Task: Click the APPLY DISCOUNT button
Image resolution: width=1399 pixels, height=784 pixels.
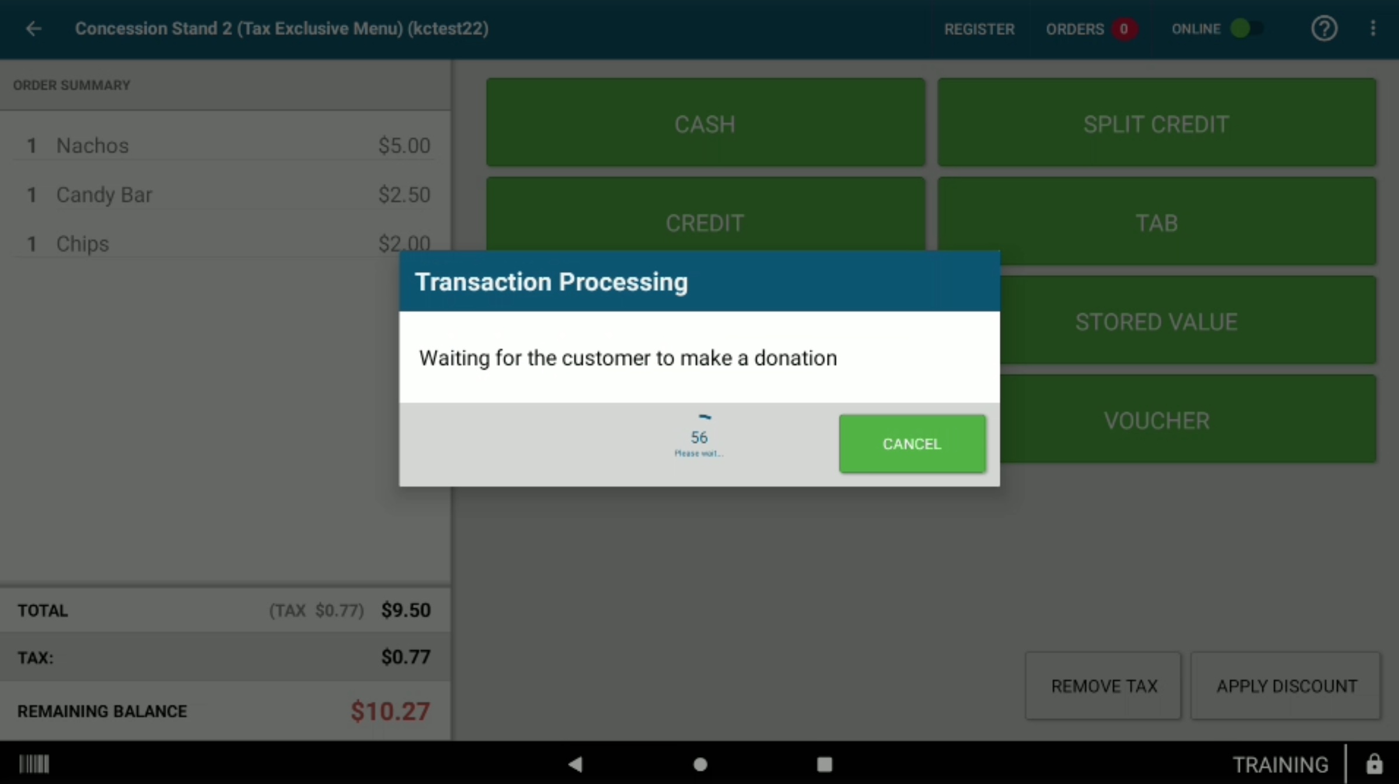Action: click(1286, 685)
